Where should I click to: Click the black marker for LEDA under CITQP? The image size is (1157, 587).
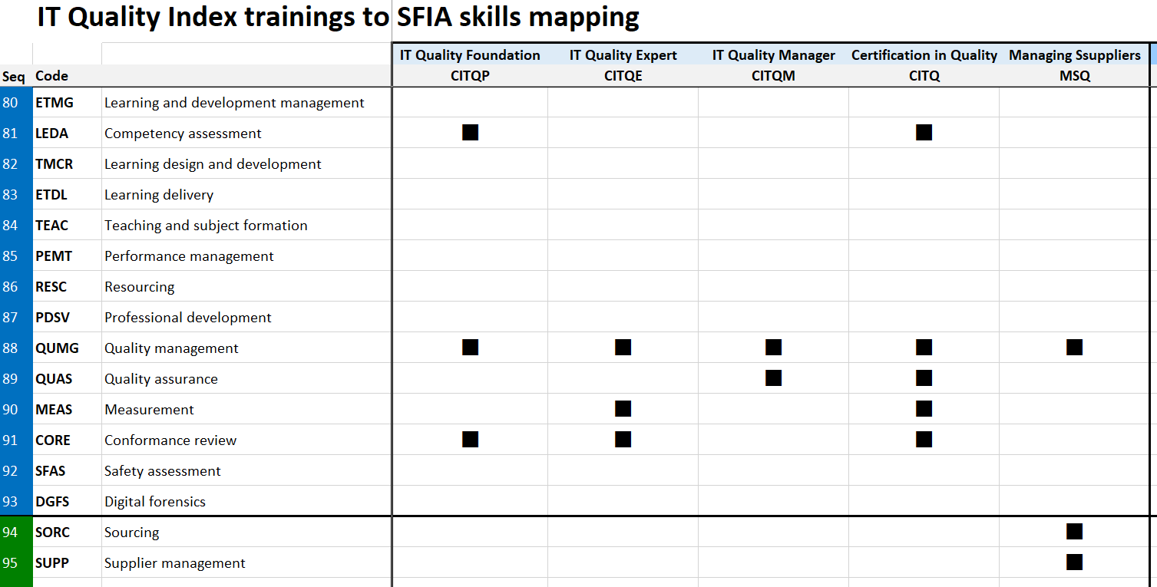(470, 133)
